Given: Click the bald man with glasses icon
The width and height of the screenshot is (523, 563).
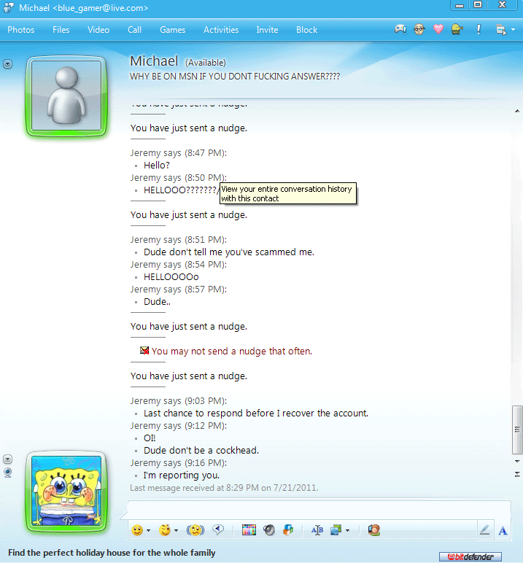Looking at the screenshot, I should 419,29.
